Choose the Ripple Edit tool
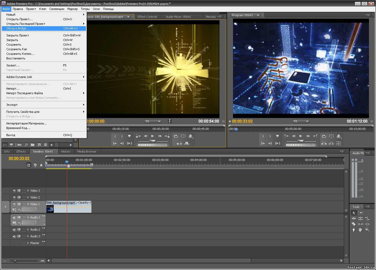Viewport: 376px width, 270px height. point(354,218)
